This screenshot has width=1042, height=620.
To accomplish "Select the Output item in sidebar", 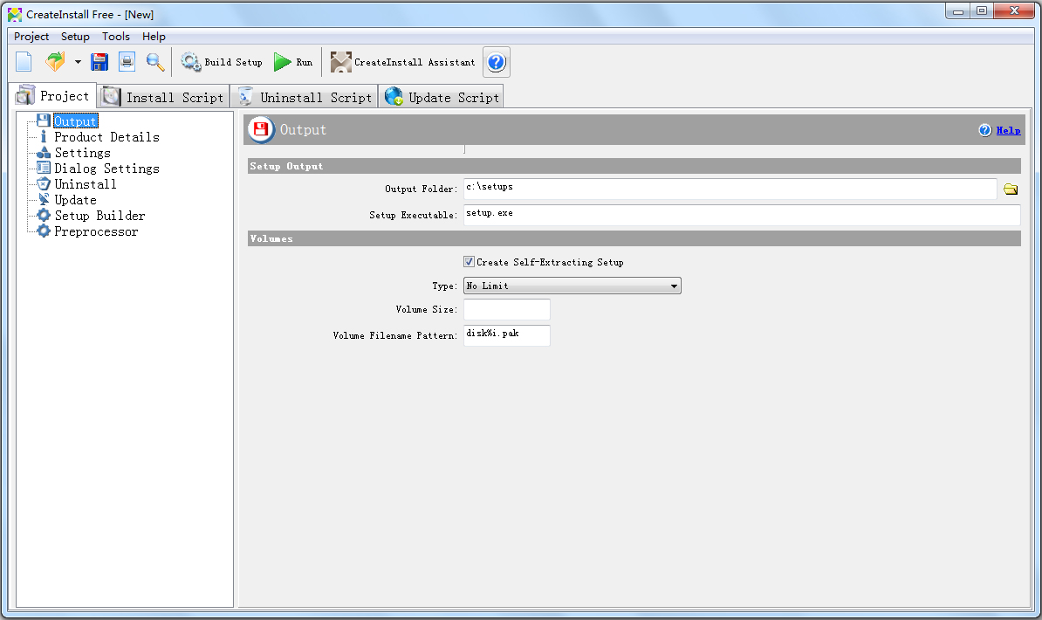I will 74,121.
